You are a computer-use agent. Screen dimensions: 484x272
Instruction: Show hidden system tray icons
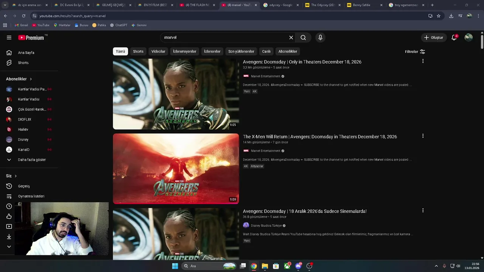pyautogui.click(x=436, y=266)
